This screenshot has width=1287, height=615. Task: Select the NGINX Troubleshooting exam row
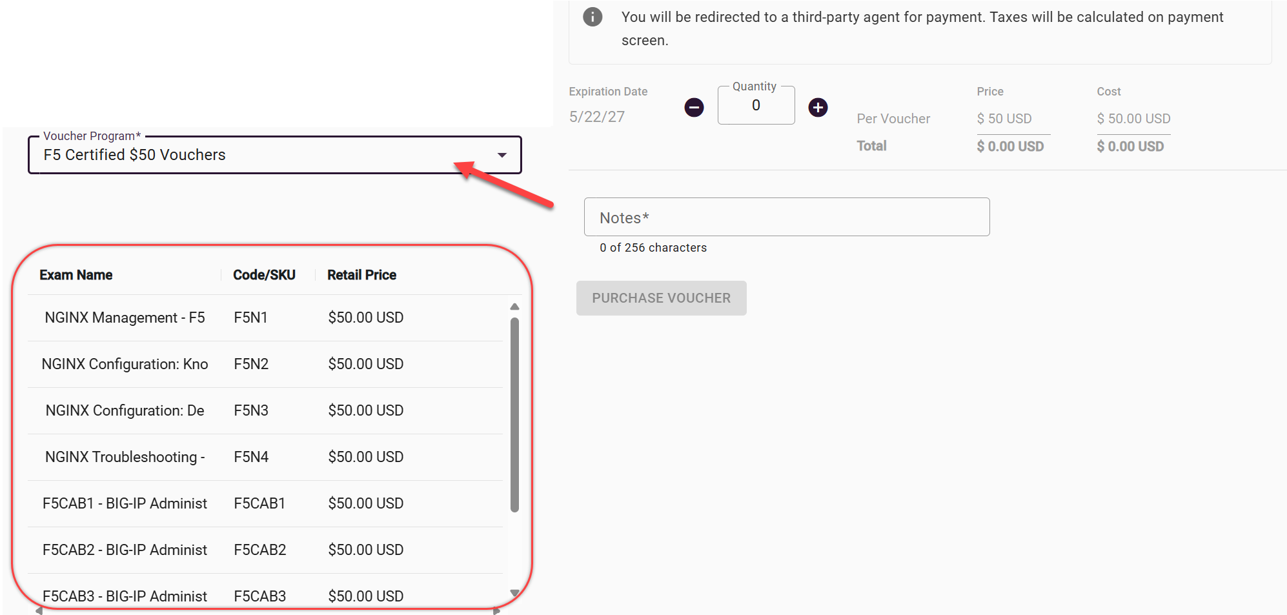tap(125, 457)
